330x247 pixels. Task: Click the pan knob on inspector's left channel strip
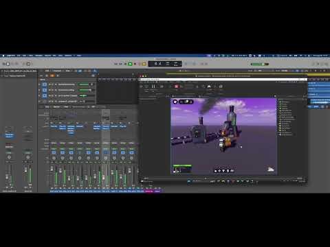(x=9, y=157)
